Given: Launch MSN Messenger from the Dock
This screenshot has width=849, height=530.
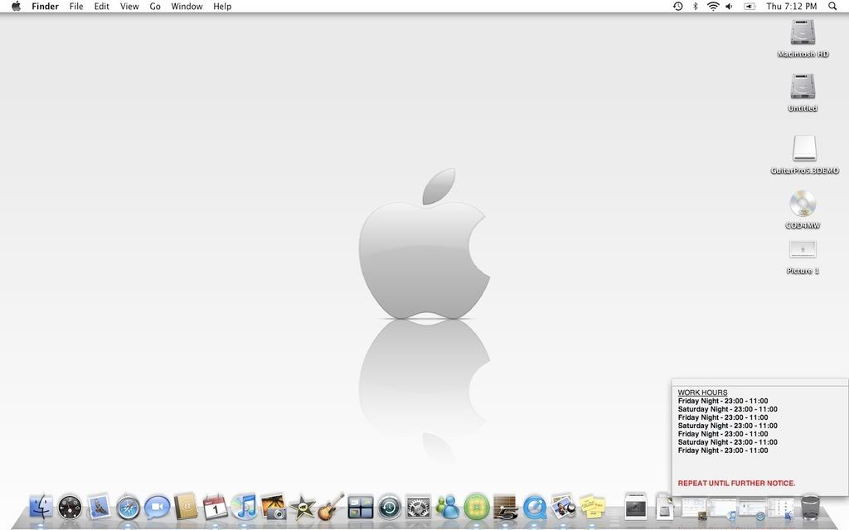Looking at the screenshot, I should click(x=448, y=508).
